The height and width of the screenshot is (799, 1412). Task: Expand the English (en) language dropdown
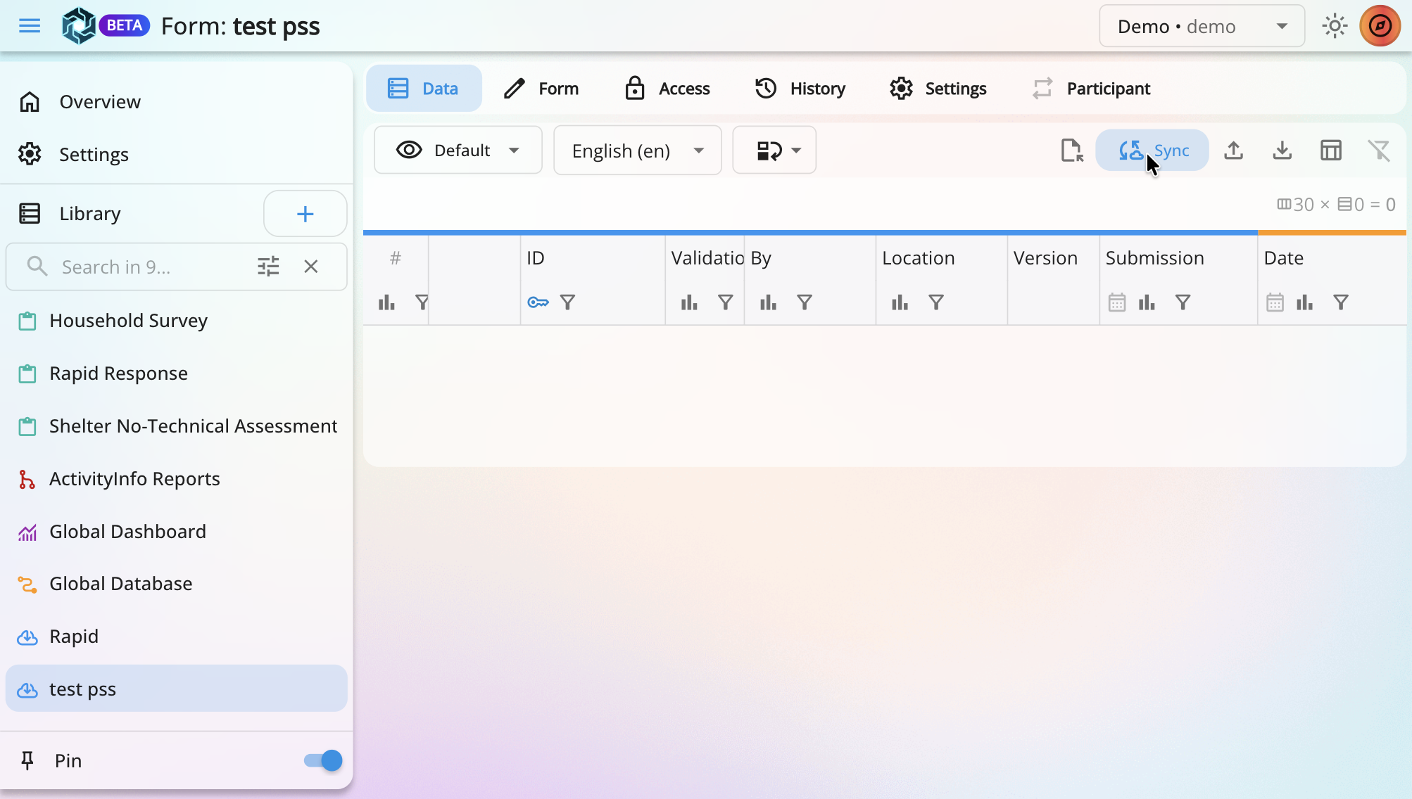point(637,151)
